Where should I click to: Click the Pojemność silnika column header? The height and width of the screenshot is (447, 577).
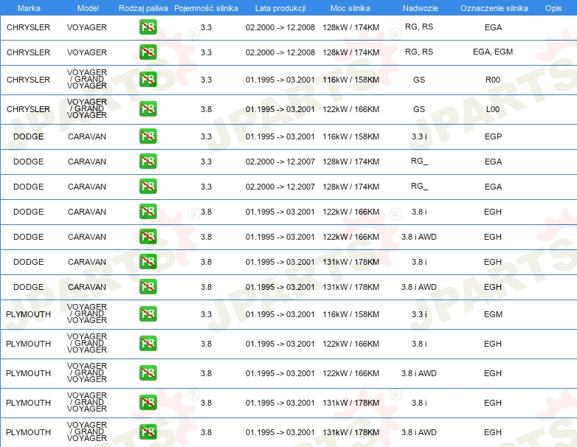tap(206, 8)
